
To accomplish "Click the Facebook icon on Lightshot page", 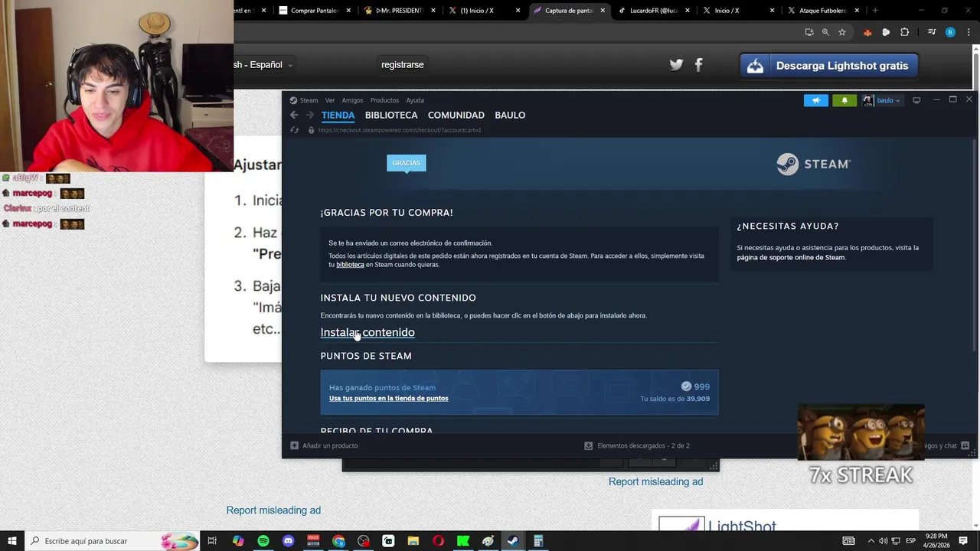I will [698, 65].
